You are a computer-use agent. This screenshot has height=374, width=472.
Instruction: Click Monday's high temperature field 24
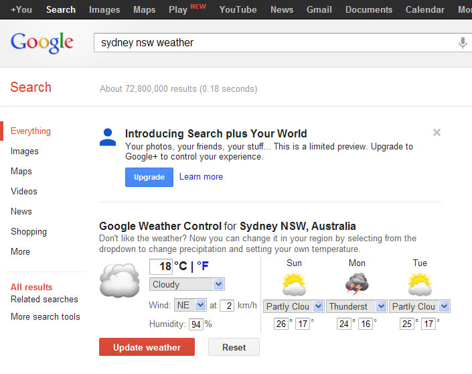pos(344,324)
